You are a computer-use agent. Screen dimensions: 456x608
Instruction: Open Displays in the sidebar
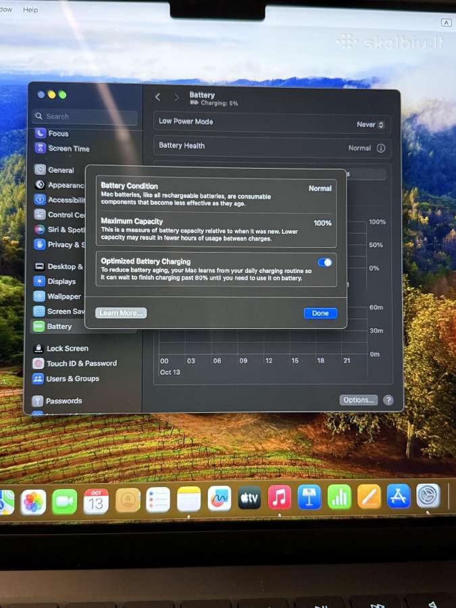(55, 281)
